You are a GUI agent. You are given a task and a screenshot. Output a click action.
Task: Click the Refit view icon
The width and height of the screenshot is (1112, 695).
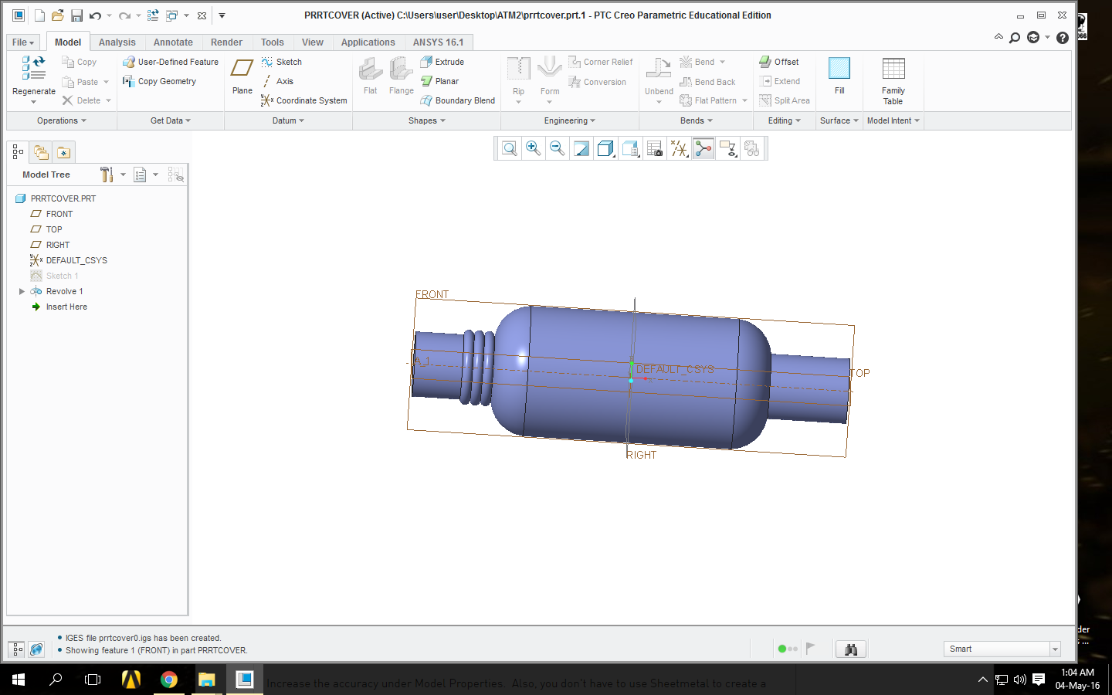point(509,148)
